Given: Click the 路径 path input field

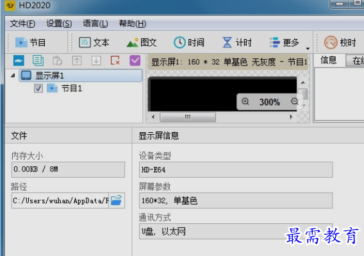Looking at the screenshot, I should [x=60, y=200].
